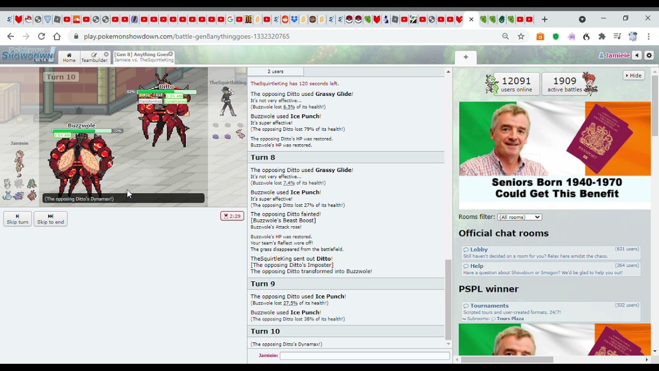Viewport: 659px width, 371px height.
Task: Click TheSquirtleKing trainer avatar
Action: tap(228, 102)
